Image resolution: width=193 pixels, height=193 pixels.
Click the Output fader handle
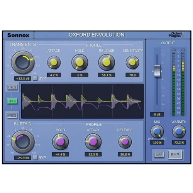[157, 71]
